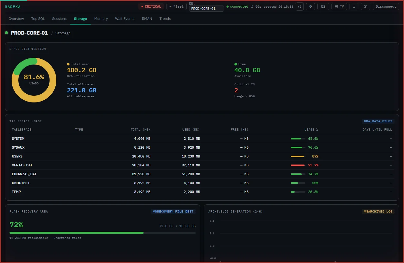
Task: Click the archivelog generation chart area
Action: click(x=301, y=240)
